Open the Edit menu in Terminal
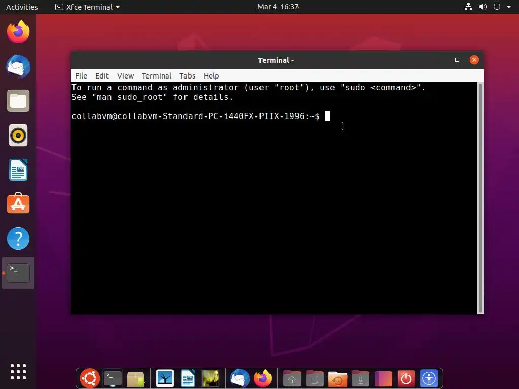 click(102, 76)
